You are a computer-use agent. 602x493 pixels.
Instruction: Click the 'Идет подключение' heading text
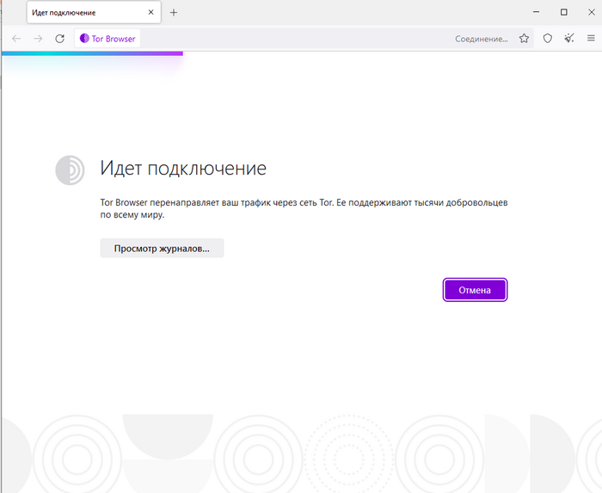183,168
